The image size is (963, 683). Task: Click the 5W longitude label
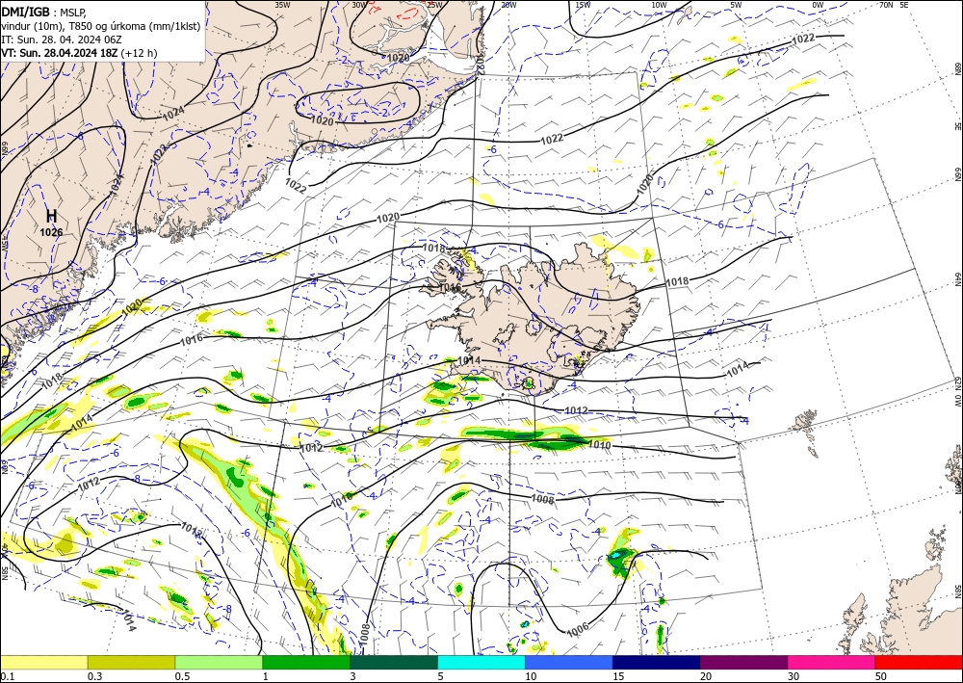pyautogui.click(x=736, y=5)
